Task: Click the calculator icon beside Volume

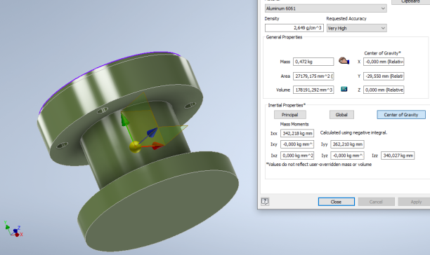Action: tap(344, 89)
